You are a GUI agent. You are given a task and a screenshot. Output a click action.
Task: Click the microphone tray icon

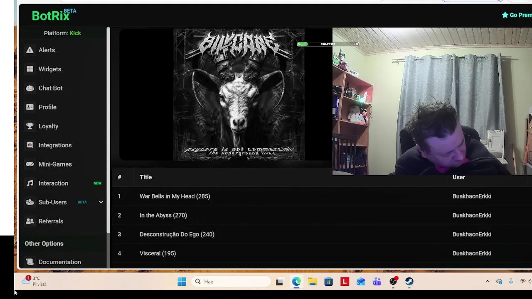(511, 282)
